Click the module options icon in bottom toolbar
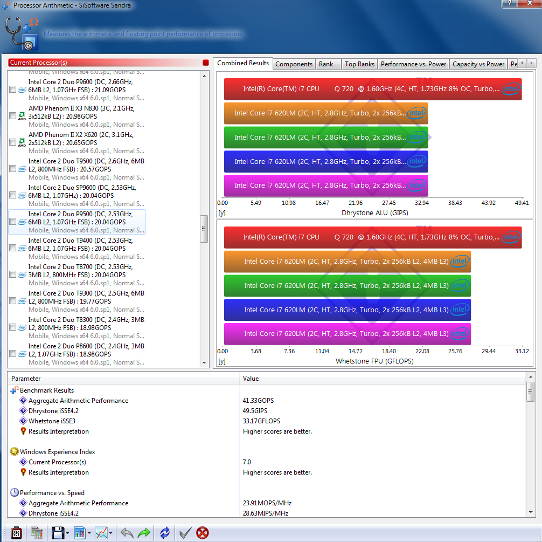The image size is (542, 542). tap(16, 533)
